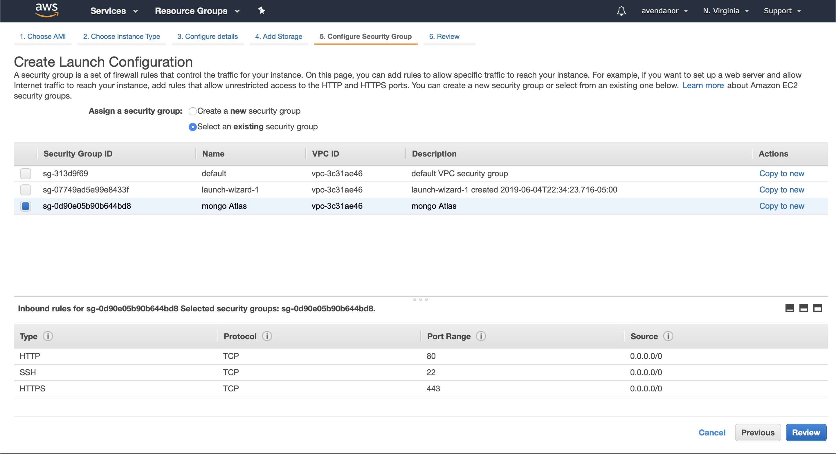This screenshot has width=836, height=454.
Task: Click the info icon next to Source
Action: point(668,336)
